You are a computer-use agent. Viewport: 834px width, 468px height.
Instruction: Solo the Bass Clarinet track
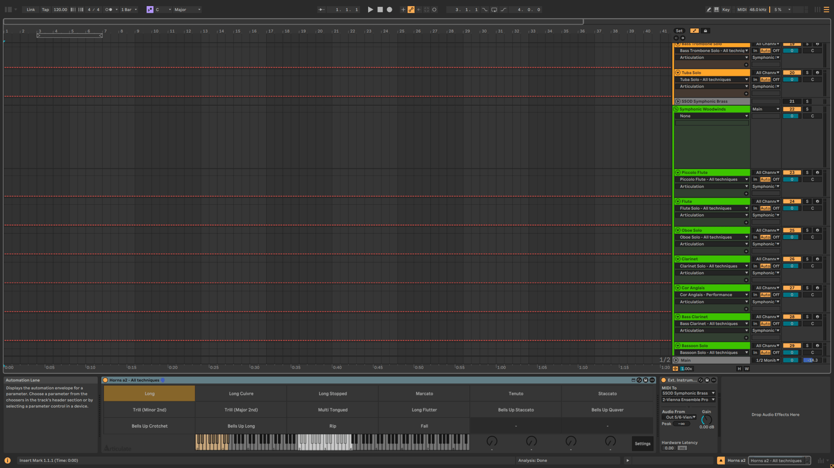point(807,317)
